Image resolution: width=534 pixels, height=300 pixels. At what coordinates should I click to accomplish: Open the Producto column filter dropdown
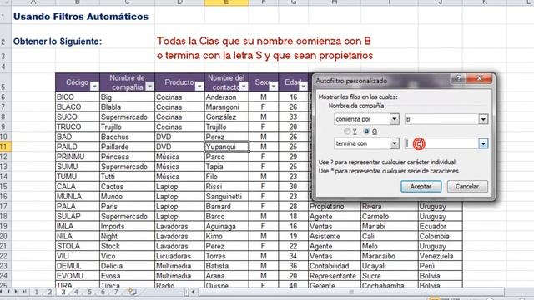[199, 87]
